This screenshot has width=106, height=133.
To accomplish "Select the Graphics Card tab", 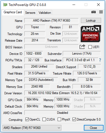I will (13, 12).
